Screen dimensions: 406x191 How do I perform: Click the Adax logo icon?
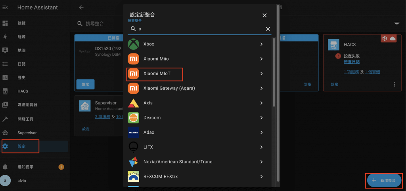pos(133,132)
